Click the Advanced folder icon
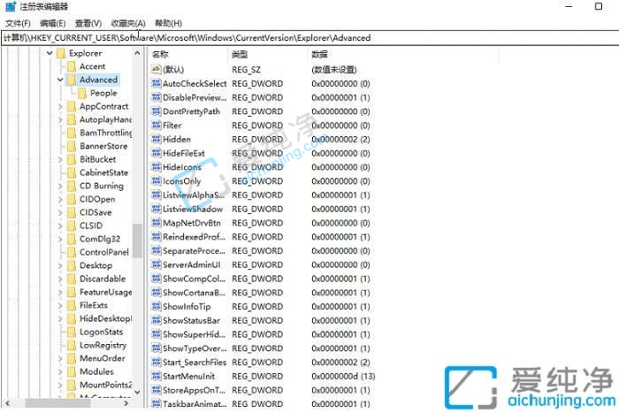Image resolution: width=619 pixels, height=413 pixels. pos(71,80)
